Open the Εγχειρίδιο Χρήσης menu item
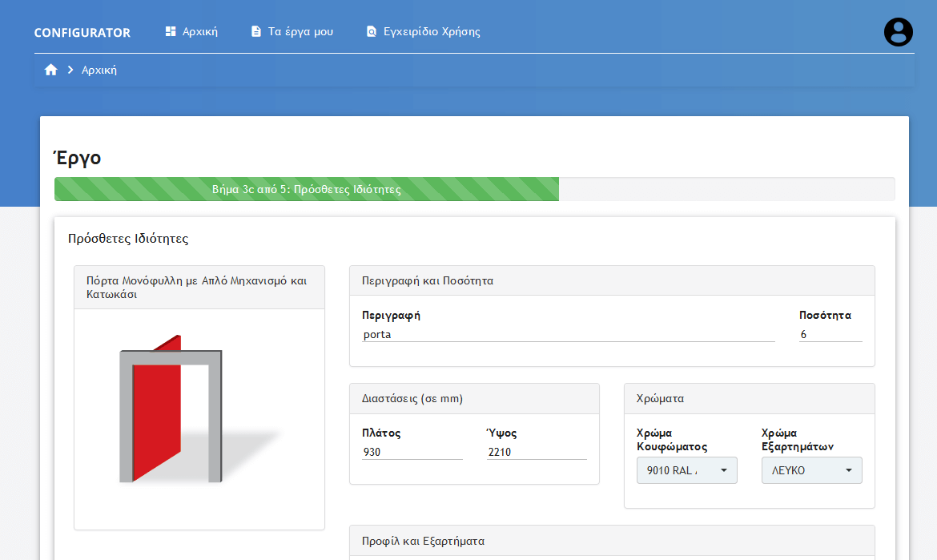 pyautogui.click(x=432, y=32)
